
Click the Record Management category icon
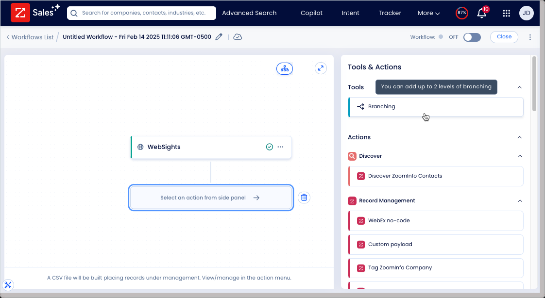click(352, 201)
